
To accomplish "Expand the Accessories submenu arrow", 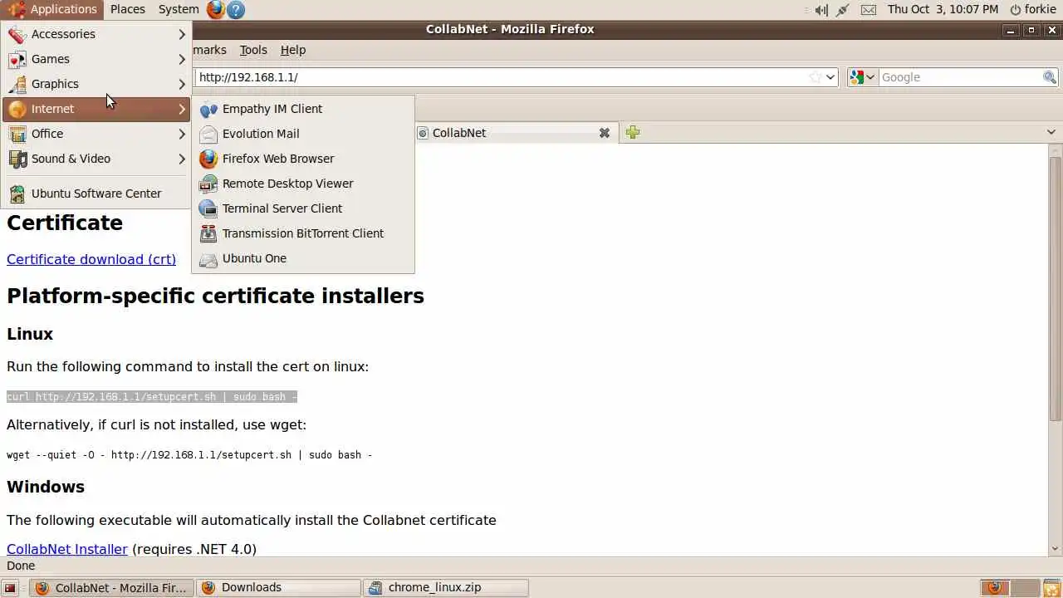I will point(182,34).
